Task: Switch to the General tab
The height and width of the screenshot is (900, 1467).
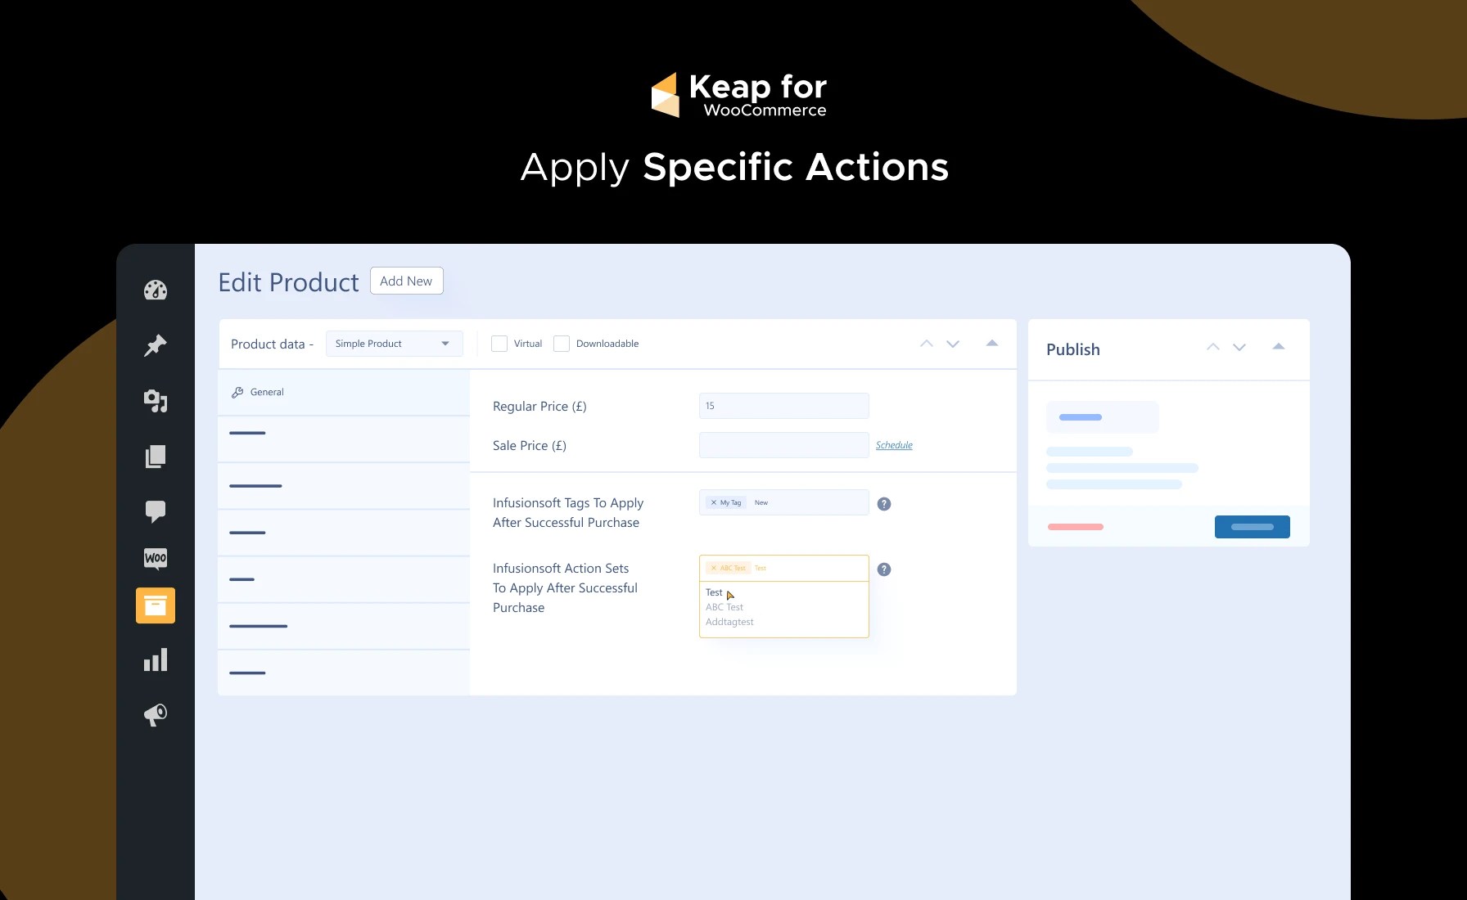Action: 266,392
